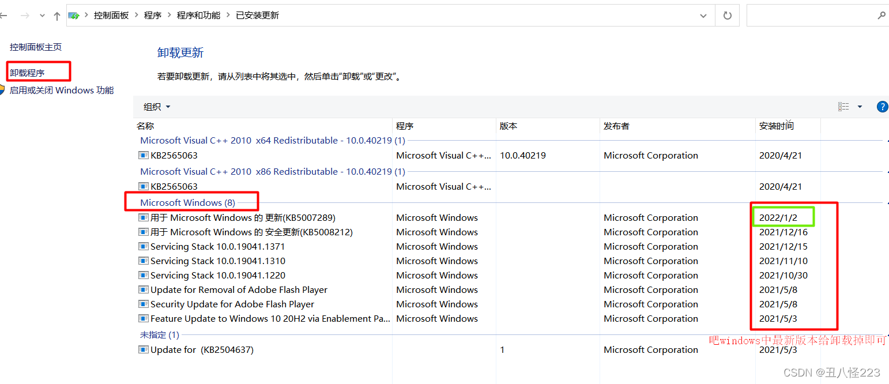Click the icon beside Update for (KB2504637)
Screen dimensions: 889x384
pos(144,349)
